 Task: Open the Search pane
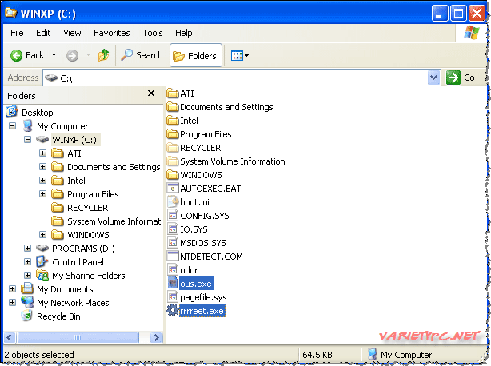(142, 55)
